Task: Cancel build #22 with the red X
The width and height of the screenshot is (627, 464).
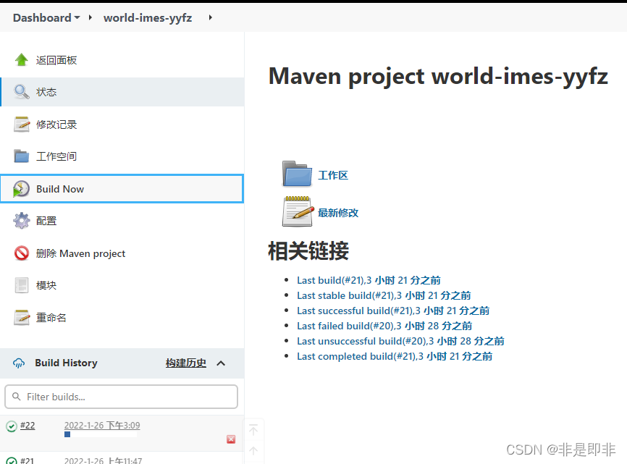Action: 231,439
